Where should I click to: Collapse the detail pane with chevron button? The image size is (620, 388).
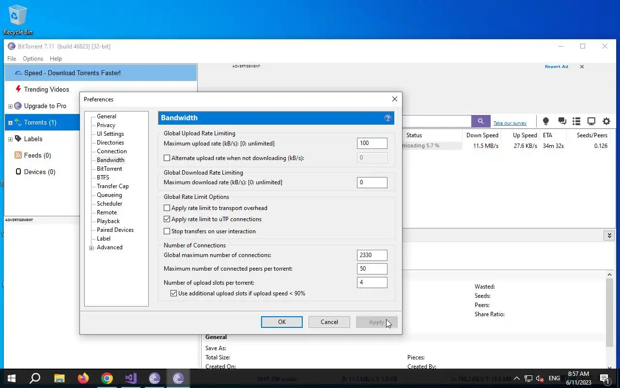tap(609, 235)
